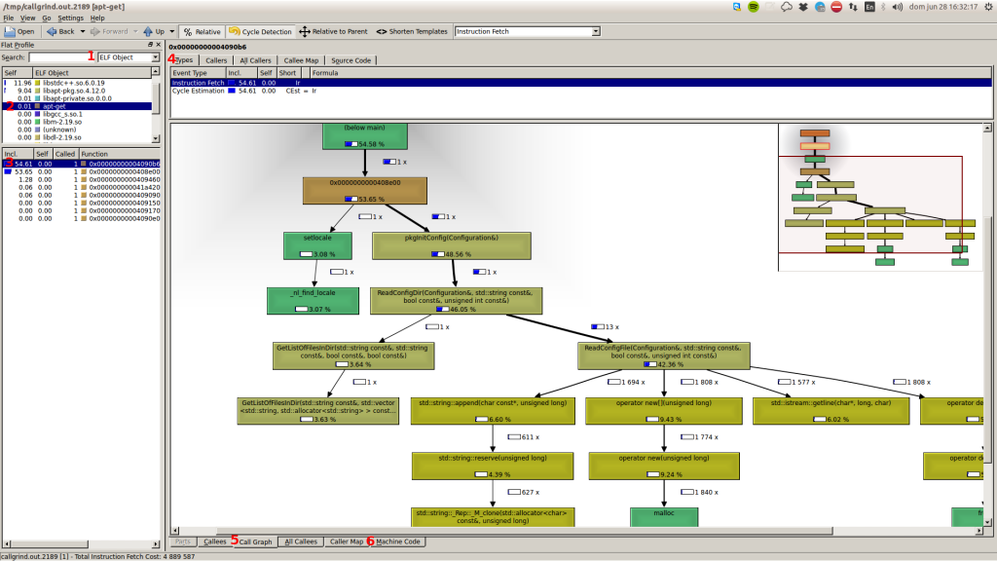The height and width of the screenshot is (561, 997).
Task: Select function 0x0000000000409460 in the list
Action: pos(82,179)
